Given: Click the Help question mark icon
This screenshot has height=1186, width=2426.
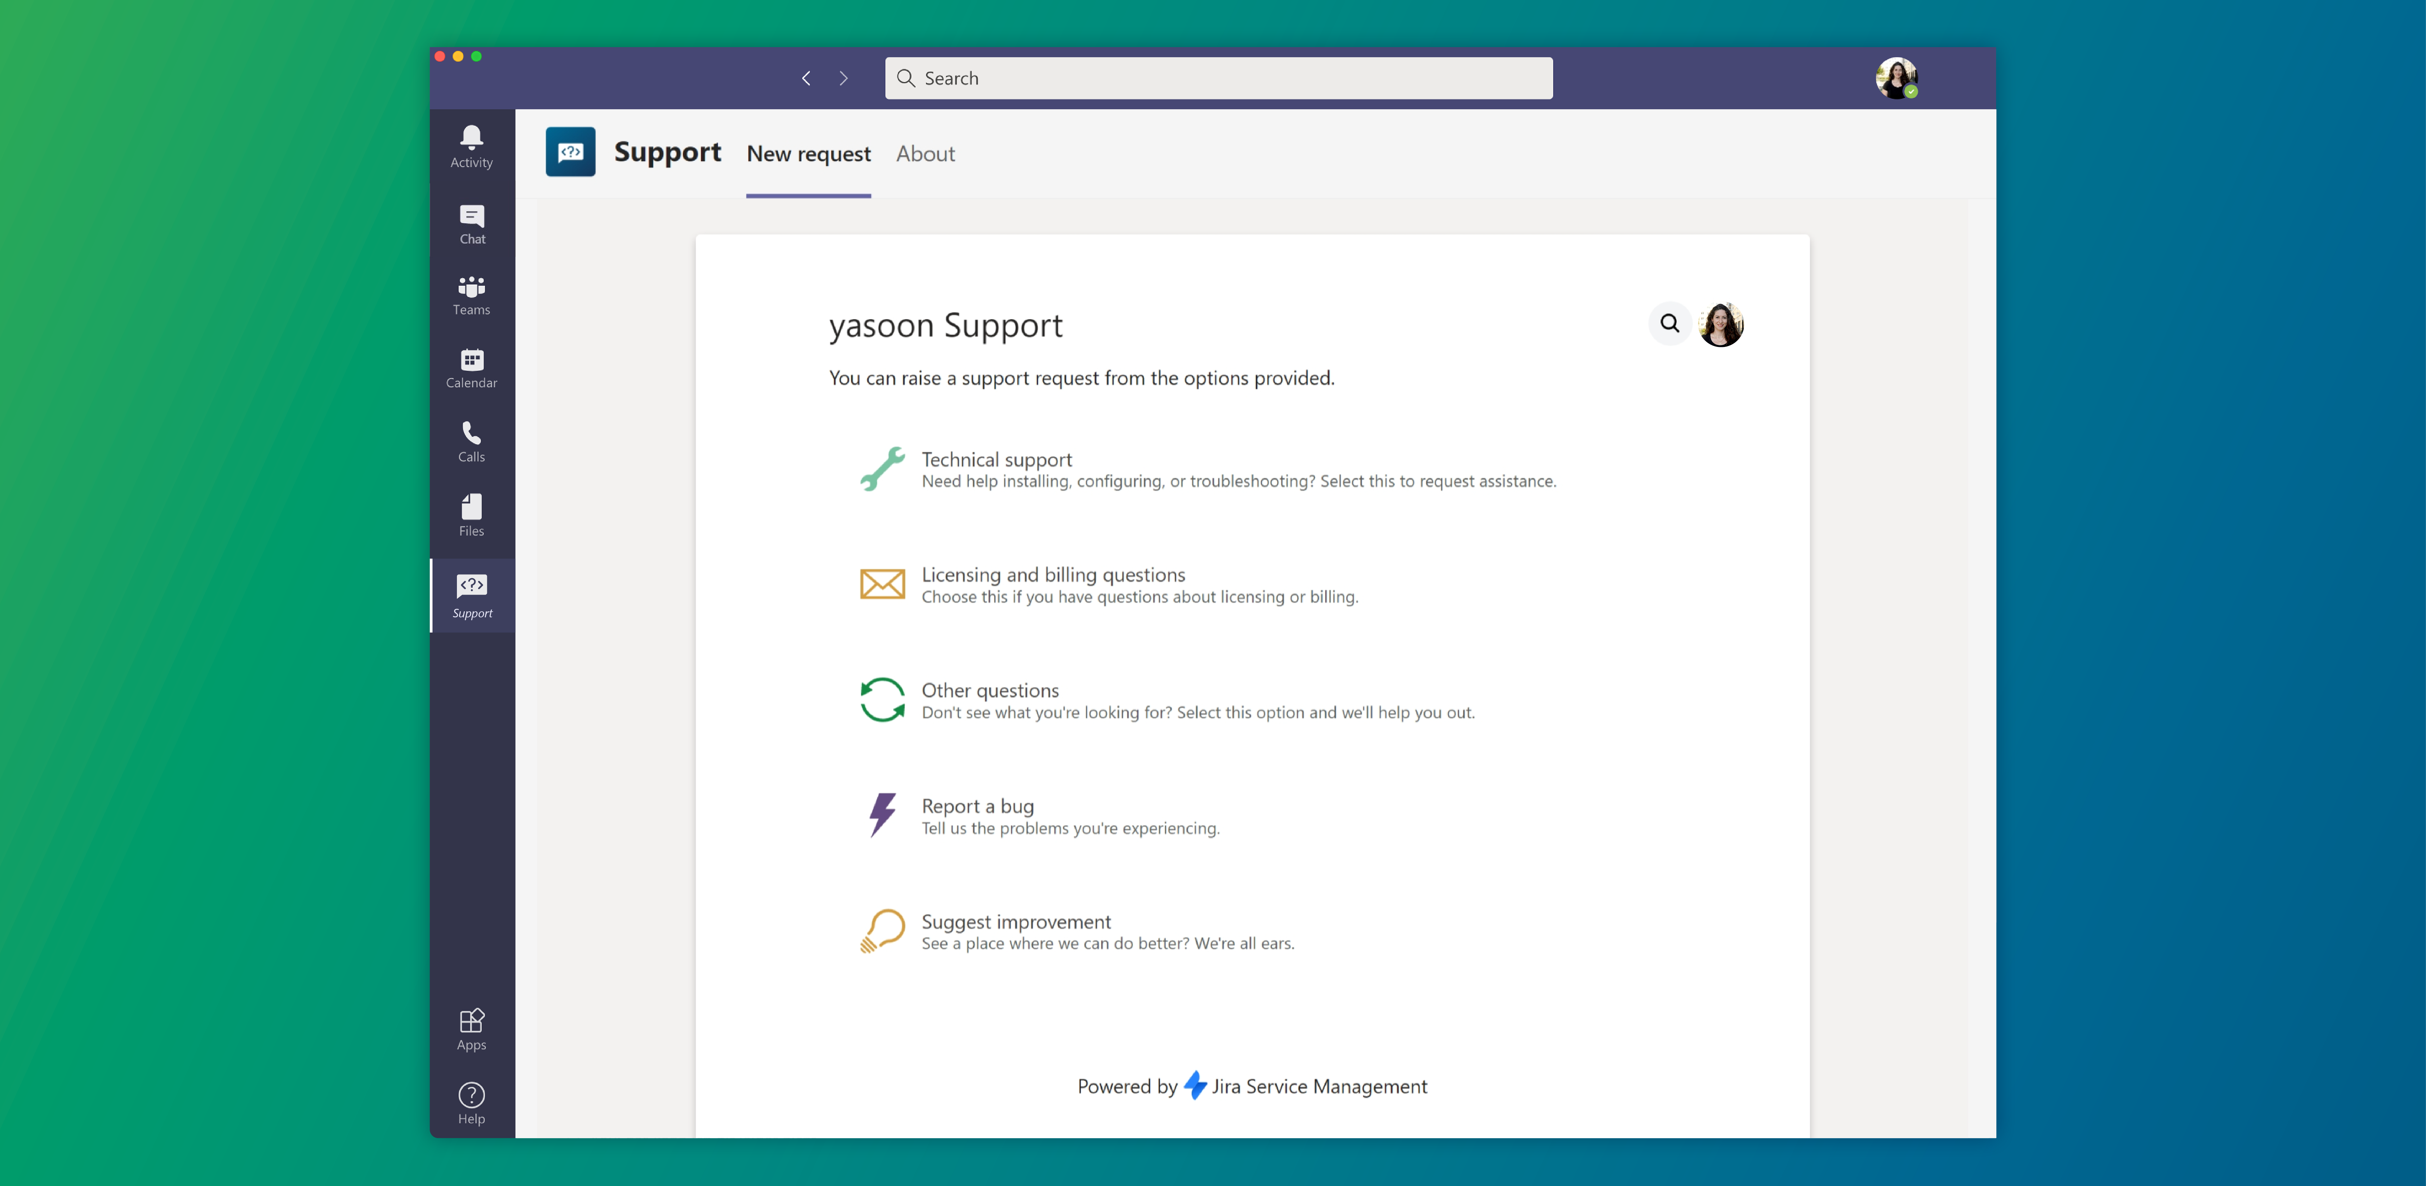Looking at the screenshot, I should pos(471,1102).
